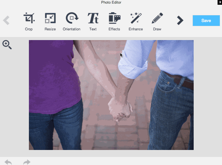Open the Effects film roll icon
The height and width of the screenshot is (165, 222).
tap(114, 18)
